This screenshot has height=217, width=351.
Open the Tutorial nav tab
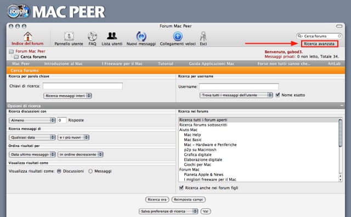(x=166, y=63)
